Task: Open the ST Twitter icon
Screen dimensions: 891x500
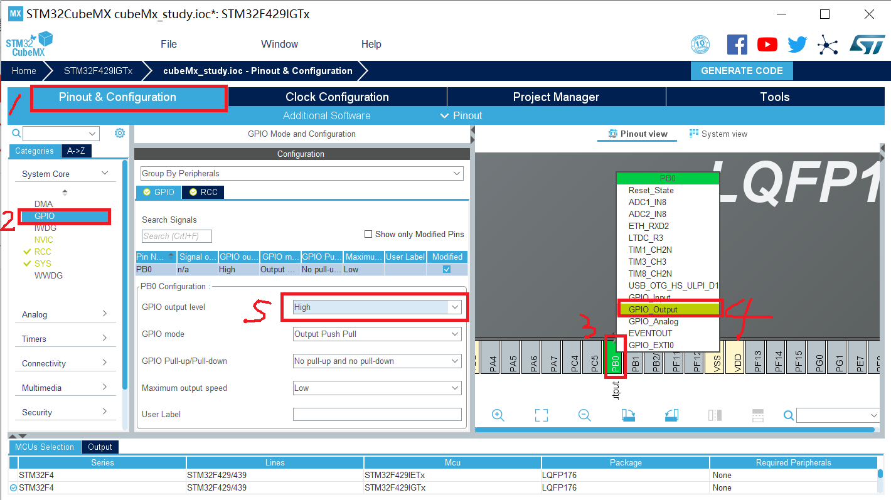Action: point(798,45)
